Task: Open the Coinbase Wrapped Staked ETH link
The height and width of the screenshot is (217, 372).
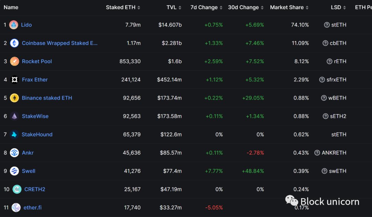Action: [x=60, y=43]
